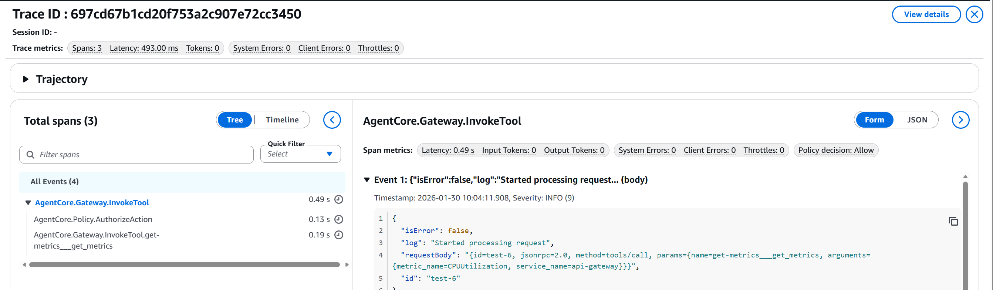The image size is (993, 290).
Task: Expand the Trajectory section
Action: pyautogui.click(x=26, y=79)
